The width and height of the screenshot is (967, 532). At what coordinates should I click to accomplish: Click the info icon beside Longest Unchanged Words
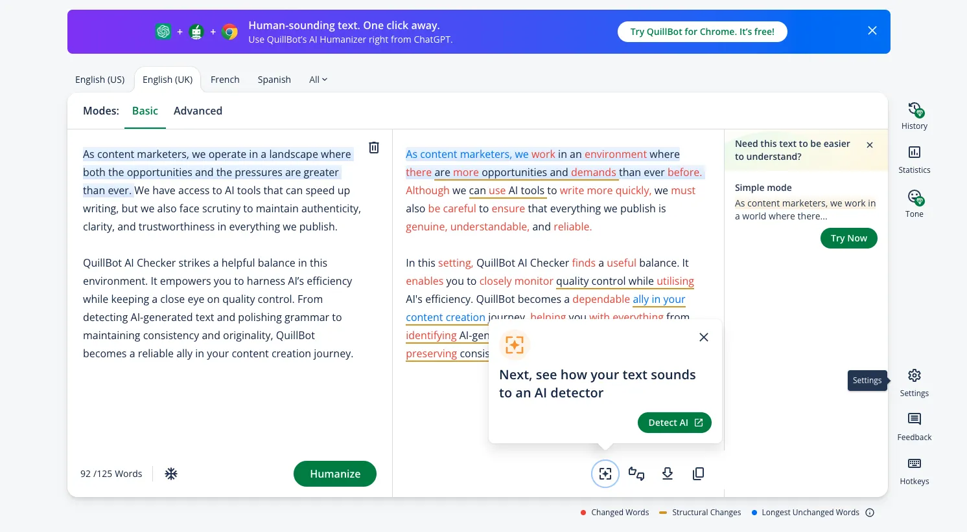870,513
